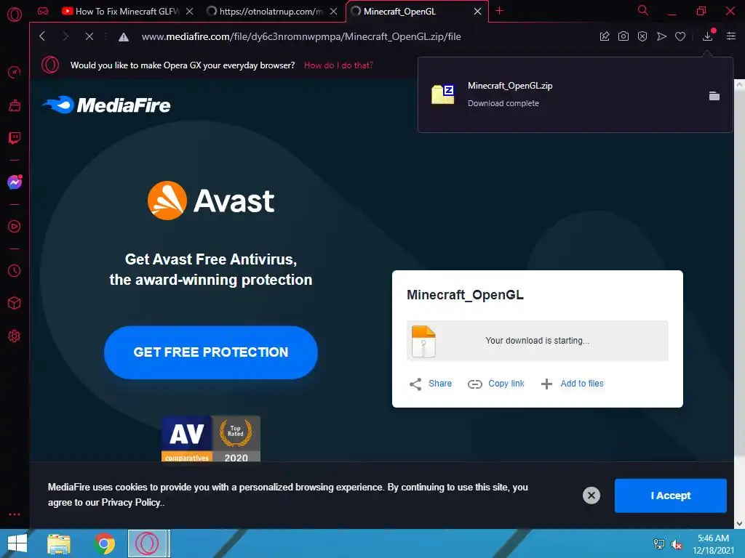Open GX Cleaner in sidebar
Screen dimensions: 745x558
[x=15, y=105]
